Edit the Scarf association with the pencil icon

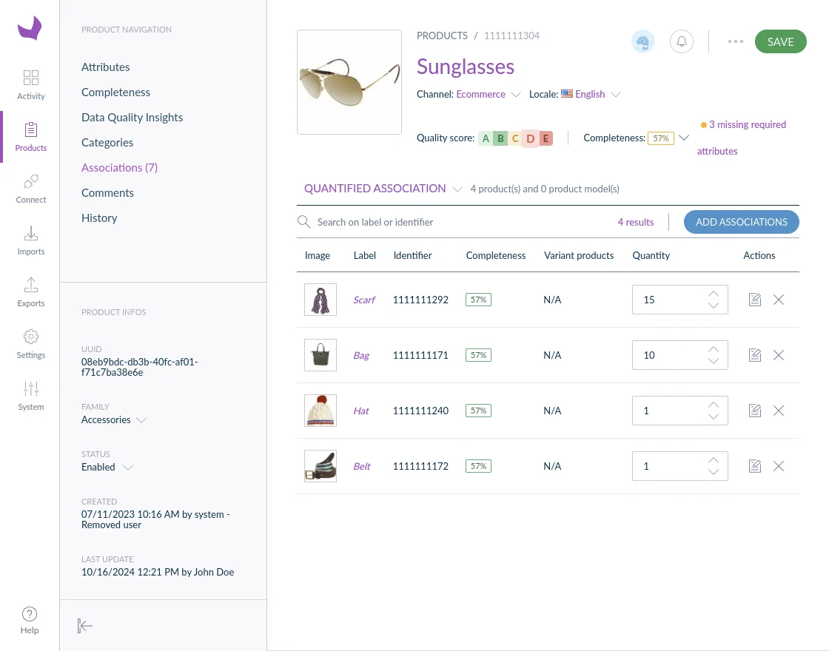(x=754, y=299)
